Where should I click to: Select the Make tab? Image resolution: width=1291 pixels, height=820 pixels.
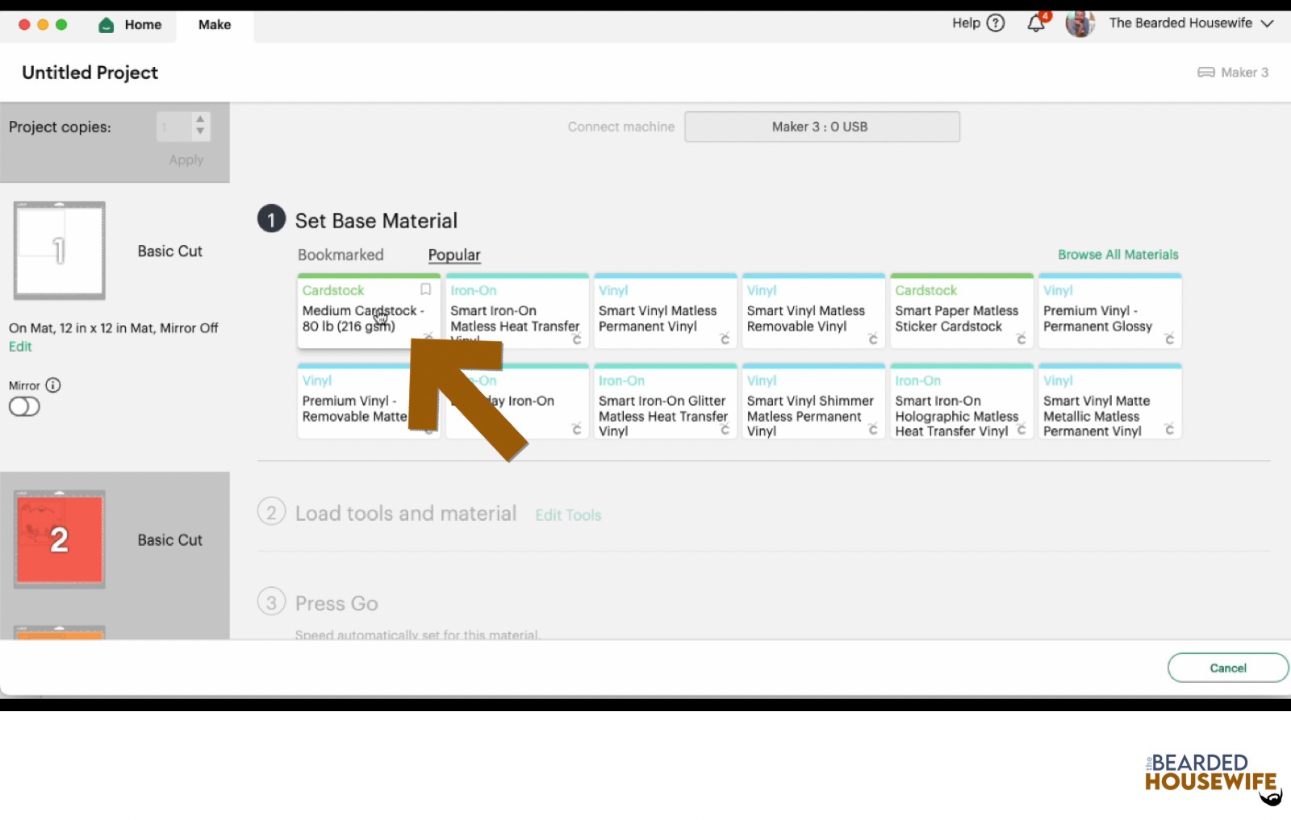215,25
